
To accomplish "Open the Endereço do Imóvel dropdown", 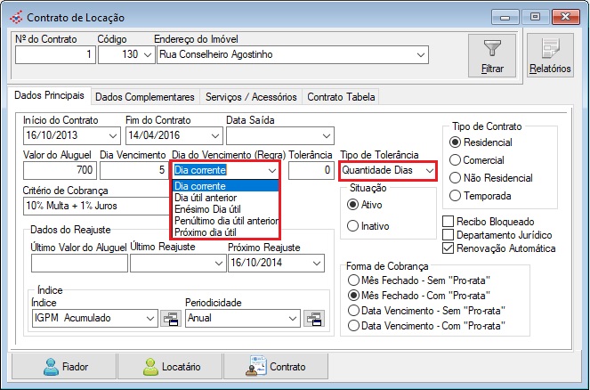I will [419, 55].
